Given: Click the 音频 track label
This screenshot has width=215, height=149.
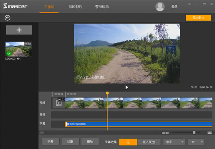Looking at the screenshot, I should pyautogui.click(x=42, y=115).
